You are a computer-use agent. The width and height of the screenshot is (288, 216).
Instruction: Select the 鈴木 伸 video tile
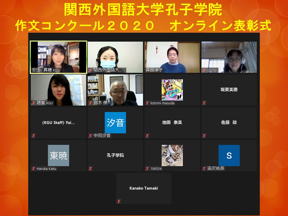[115, 89]
